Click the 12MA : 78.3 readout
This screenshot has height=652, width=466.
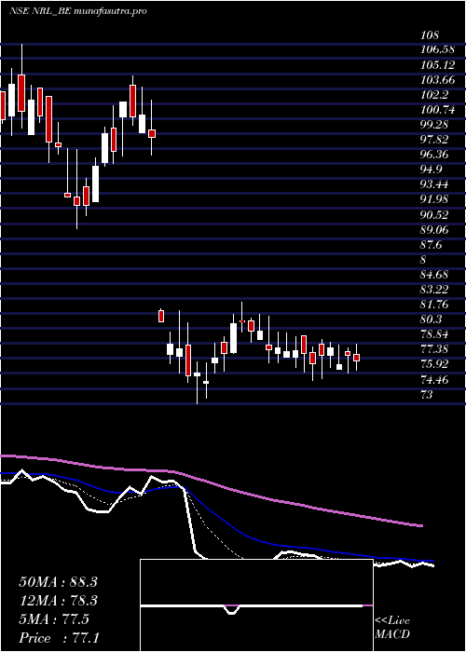pyautogui.click(x=58, y=601)
